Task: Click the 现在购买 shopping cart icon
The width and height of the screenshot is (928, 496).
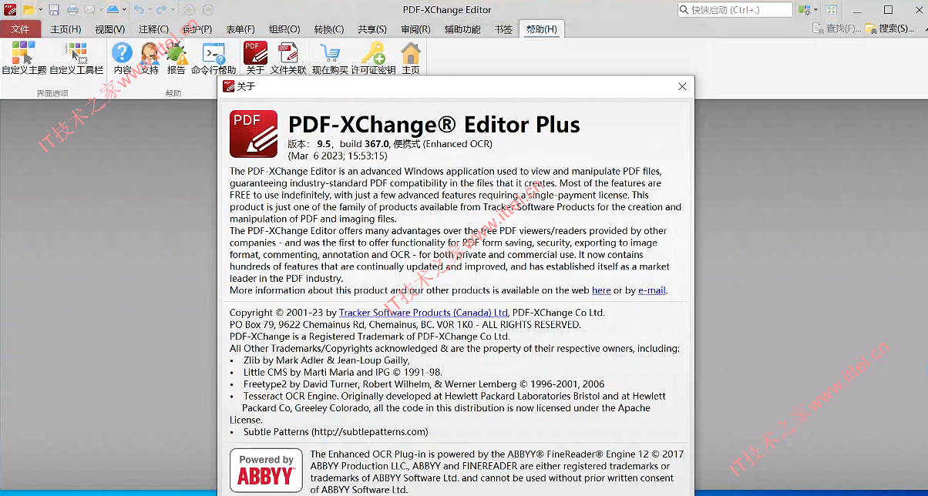Action: (330, 58)
